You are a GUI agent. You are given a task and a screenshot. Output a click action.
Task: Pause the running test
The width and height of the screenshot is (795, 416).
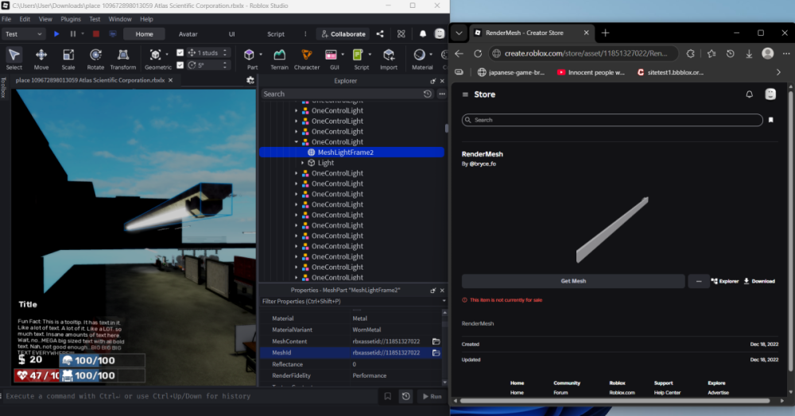[73, 34]
